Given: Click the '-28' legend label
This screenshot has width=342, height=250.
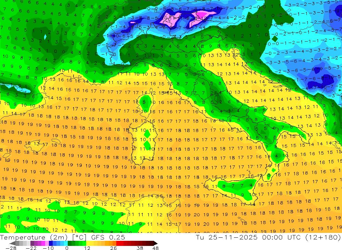Looking at the screenshot, I should 11,248.
